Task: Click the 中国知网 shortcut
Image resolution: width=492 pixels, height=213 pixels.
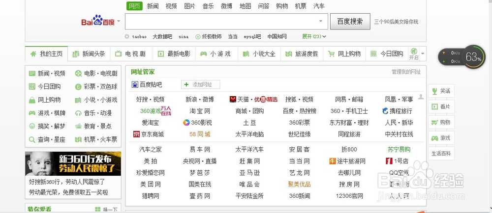Action: point(277,37)
